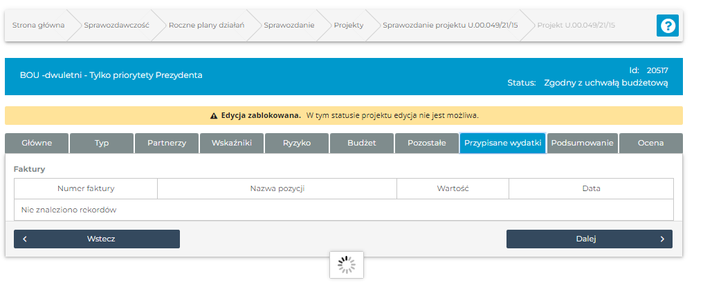Open Sprawozdanie projektu U.00.049/21/15 breadcrumb

click(450, 26)
